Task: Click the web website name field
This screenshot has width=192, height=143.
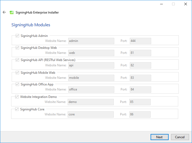Action: 91,53
